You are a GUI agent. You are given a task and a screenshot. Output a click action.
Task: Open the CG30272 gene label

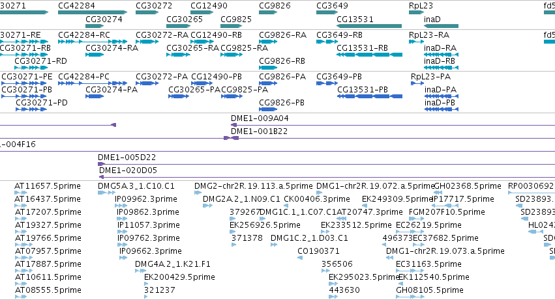pyautogui.click(x=154, y=6)
